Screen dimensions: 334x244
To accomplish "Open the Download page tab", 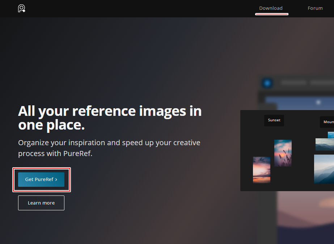I will (x=271, y=8).
